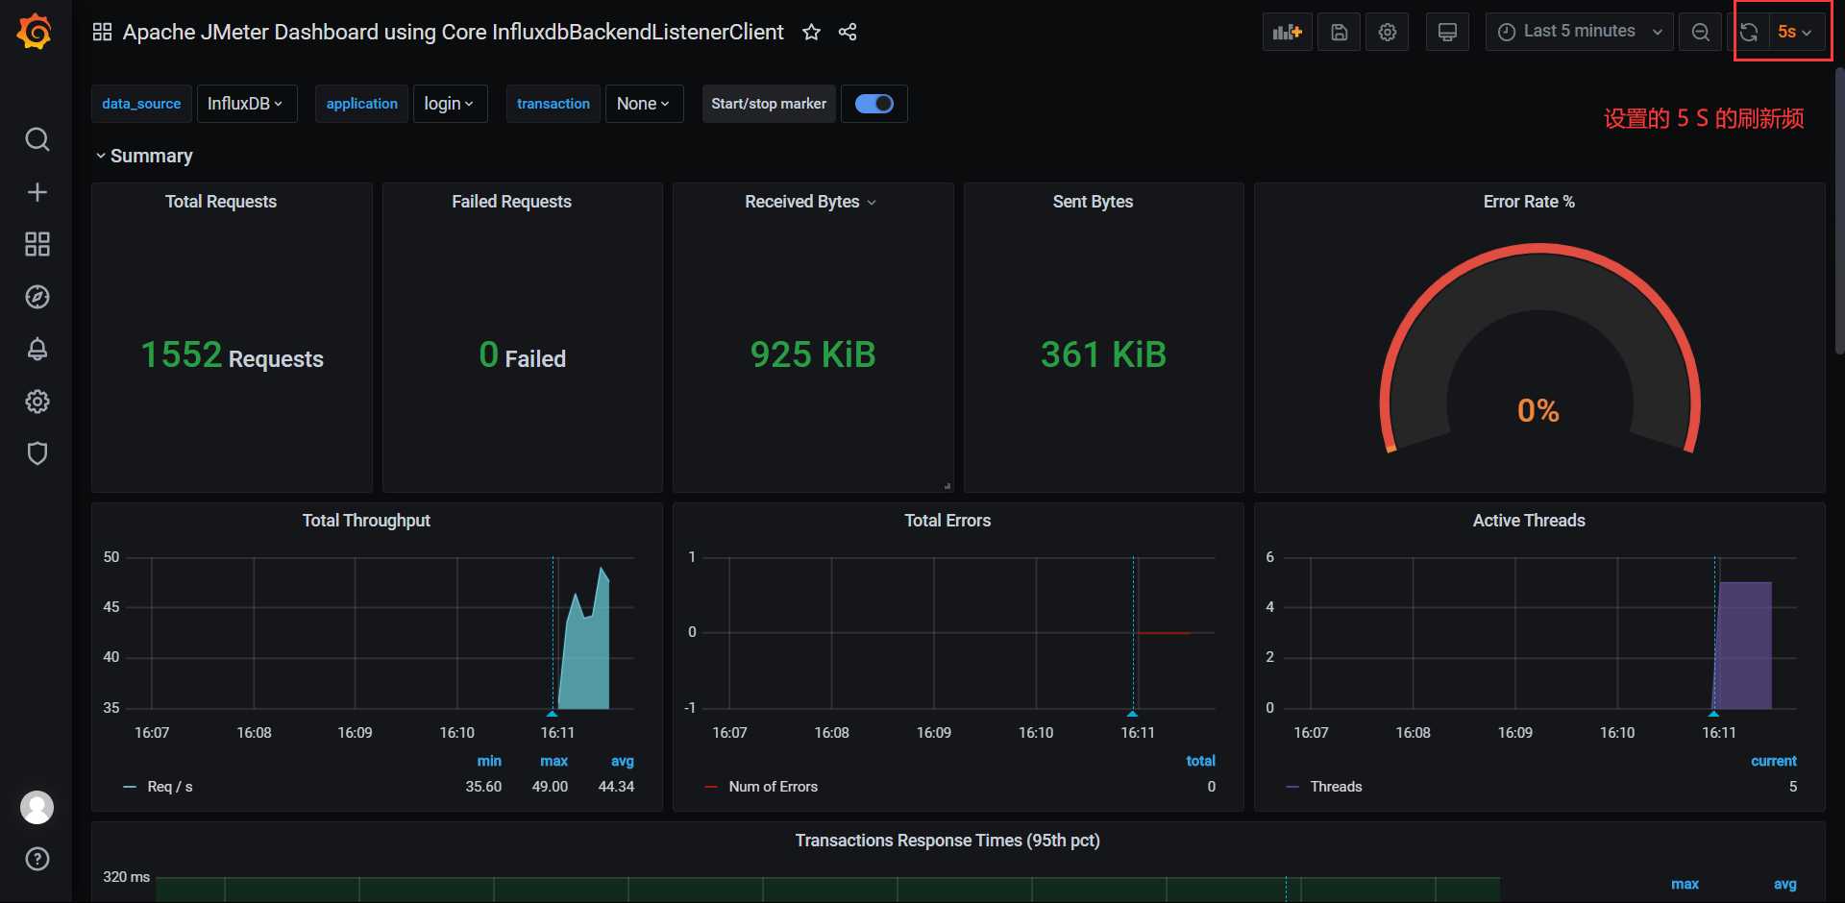The height and width of the screenshot is (903, 1845).
Task: Toggle the Req / s legend series
Action: (x=170, y=787)
